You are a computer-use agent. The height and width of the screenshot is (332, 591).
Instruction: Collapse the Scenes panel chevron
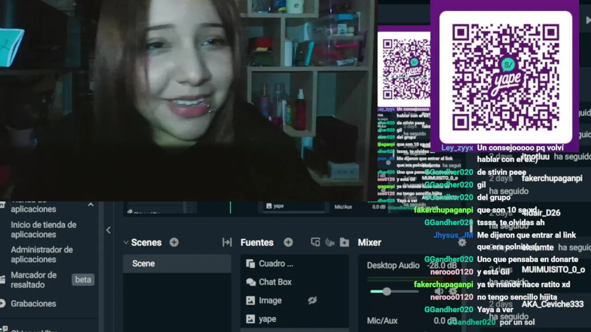coord(126,242)
